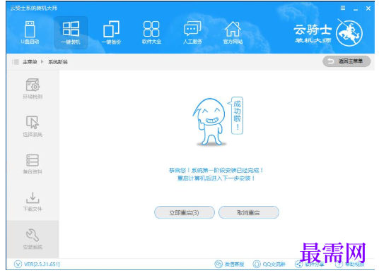Open the 软件大全 section
This screenshot has height=275, width=379.
coord(151,32)
